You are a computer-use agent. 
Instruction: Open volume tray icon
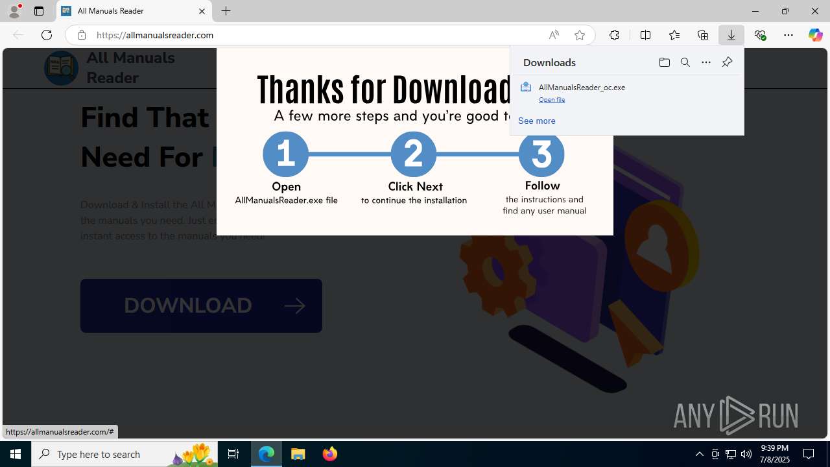tap(746, 454)
